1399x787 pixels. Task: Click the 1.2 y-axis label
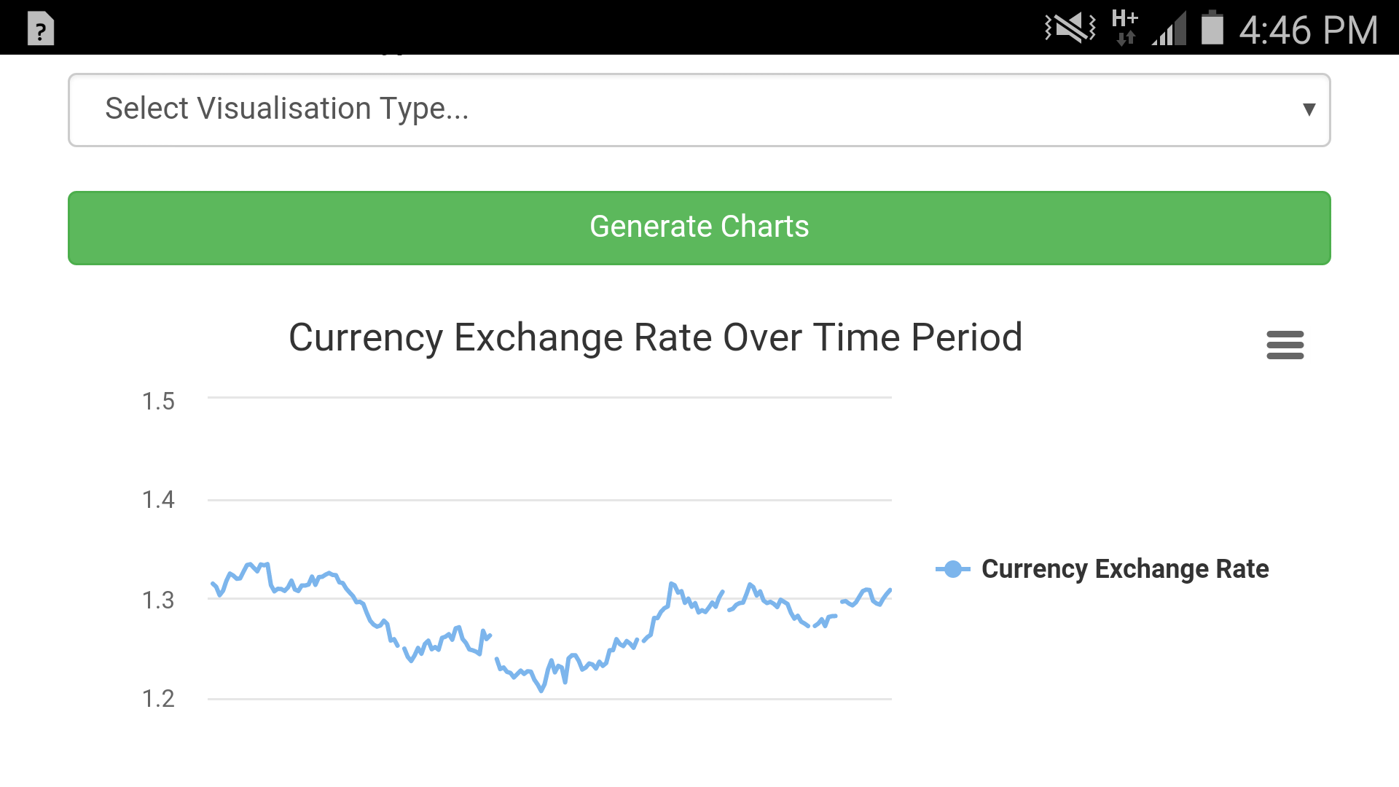coord(158,699)
